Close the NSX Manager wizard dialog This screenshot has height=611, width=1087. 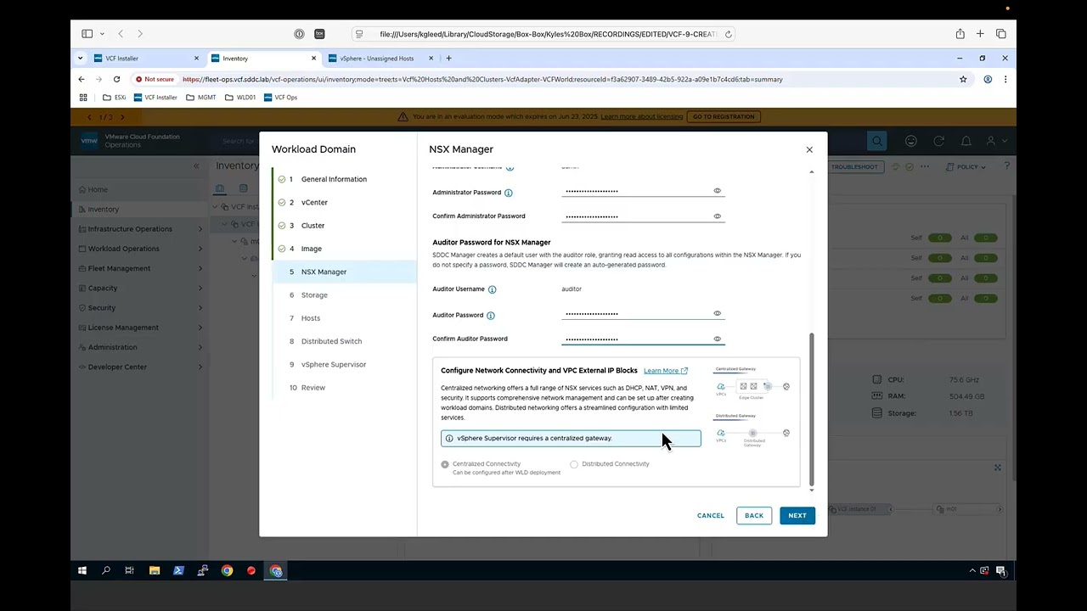click(x=809, y=149)
